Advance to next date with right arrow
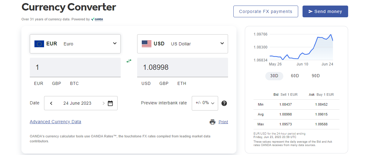The image size is (368, 155). (x=103, y=103)
